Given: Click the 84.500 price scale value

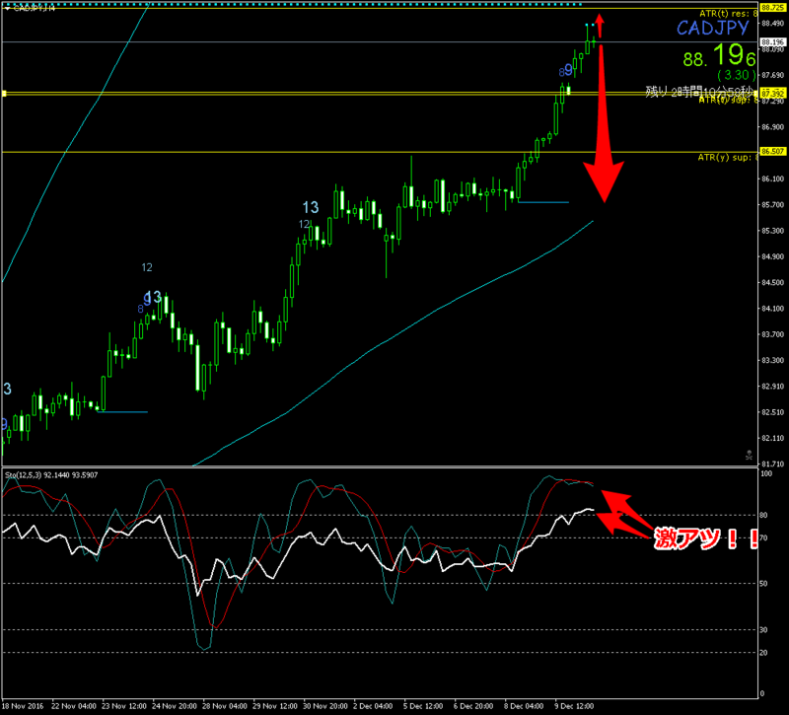Looking at the screenshot, I should [x=772, y=282].
